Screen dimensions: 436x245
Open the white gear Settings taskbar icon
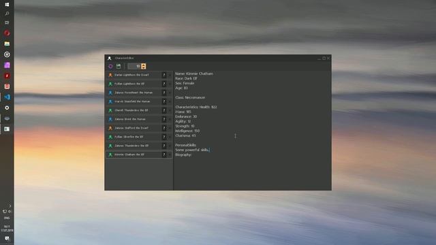(7, 108)
